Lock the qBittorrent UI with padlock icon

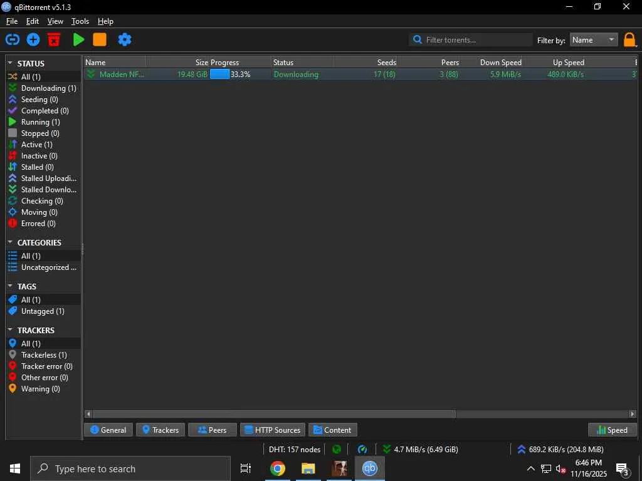coord(629,40)
